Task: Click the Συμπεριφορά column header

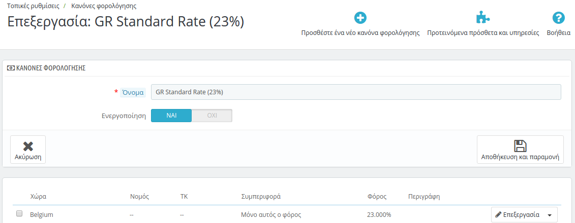Action: (x=261, y=196)
